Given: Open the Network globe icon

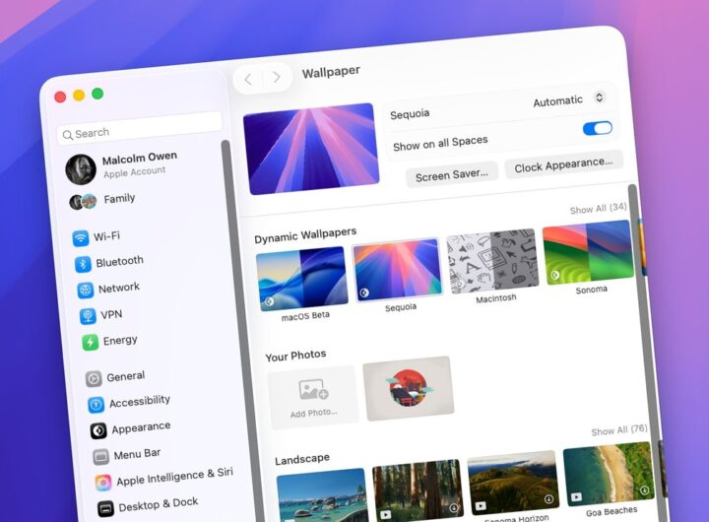Looking at the screenshot, I should point(85,290).
